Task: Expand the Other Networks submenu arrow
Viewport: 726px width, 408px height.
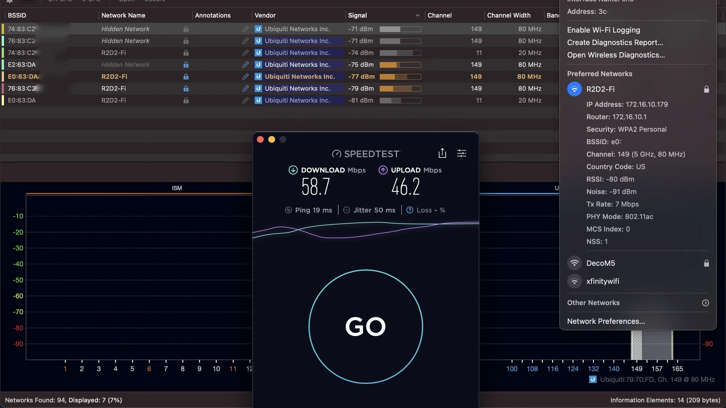Action: click(x=705, y=303)
